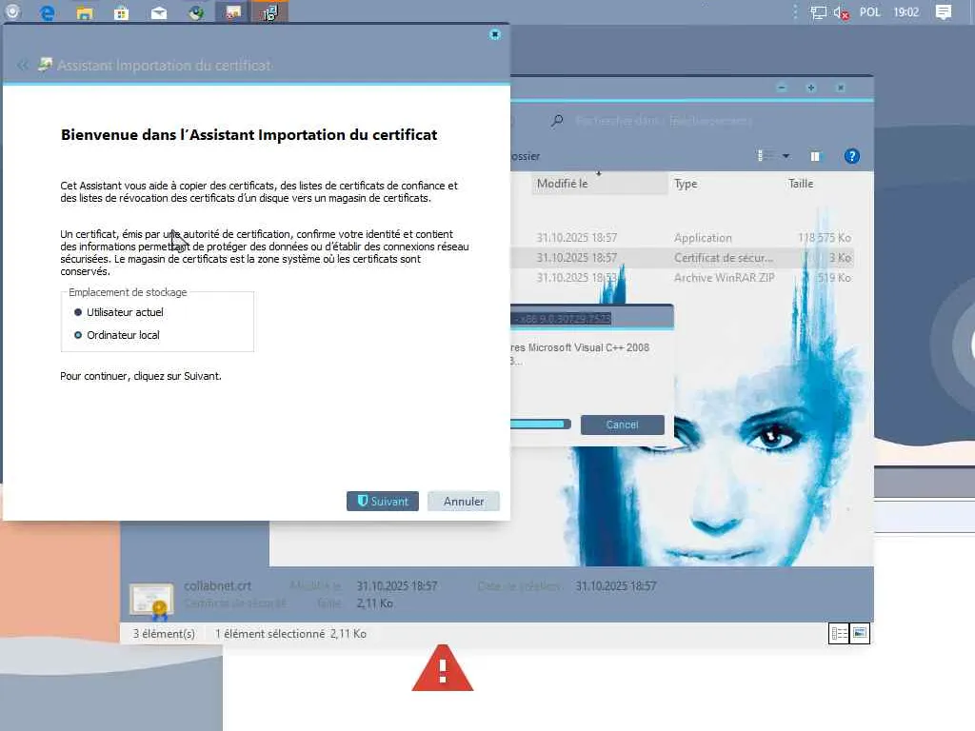Viewport: 975px width, 731px height.
Task: Close the certificate import wizard window
Action: [495, 34]
